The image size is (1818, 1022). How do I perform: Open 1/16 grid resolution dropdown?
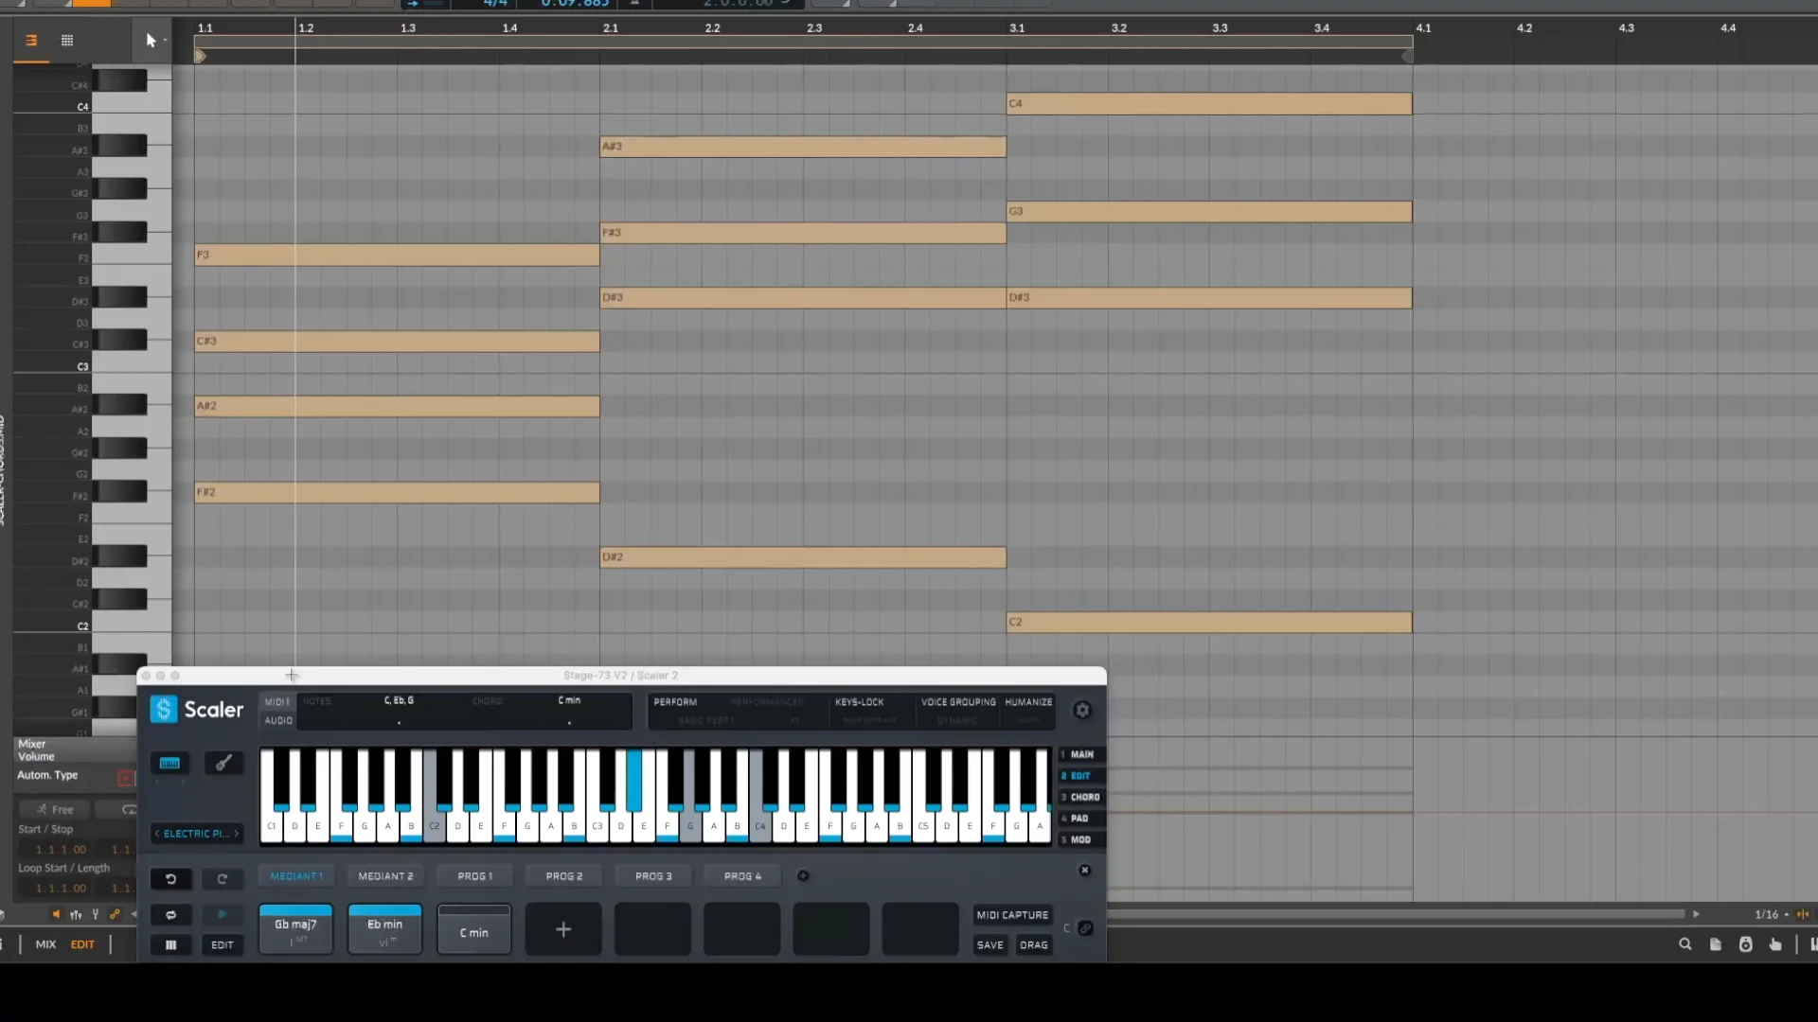pyautogui.click(x=1771, y=914)
